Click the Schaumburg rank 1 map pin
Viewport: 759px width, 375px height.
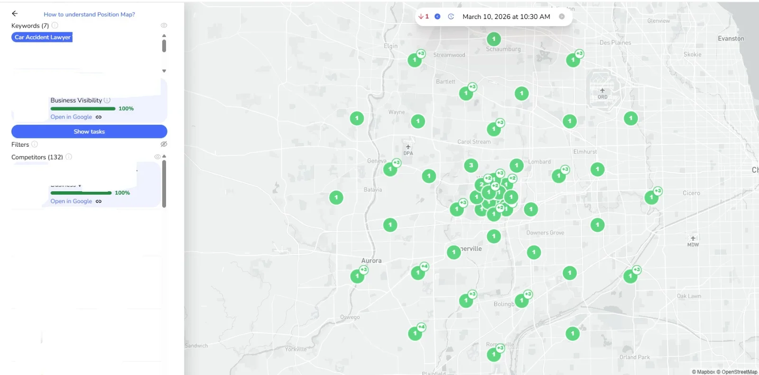coord(493,39)
